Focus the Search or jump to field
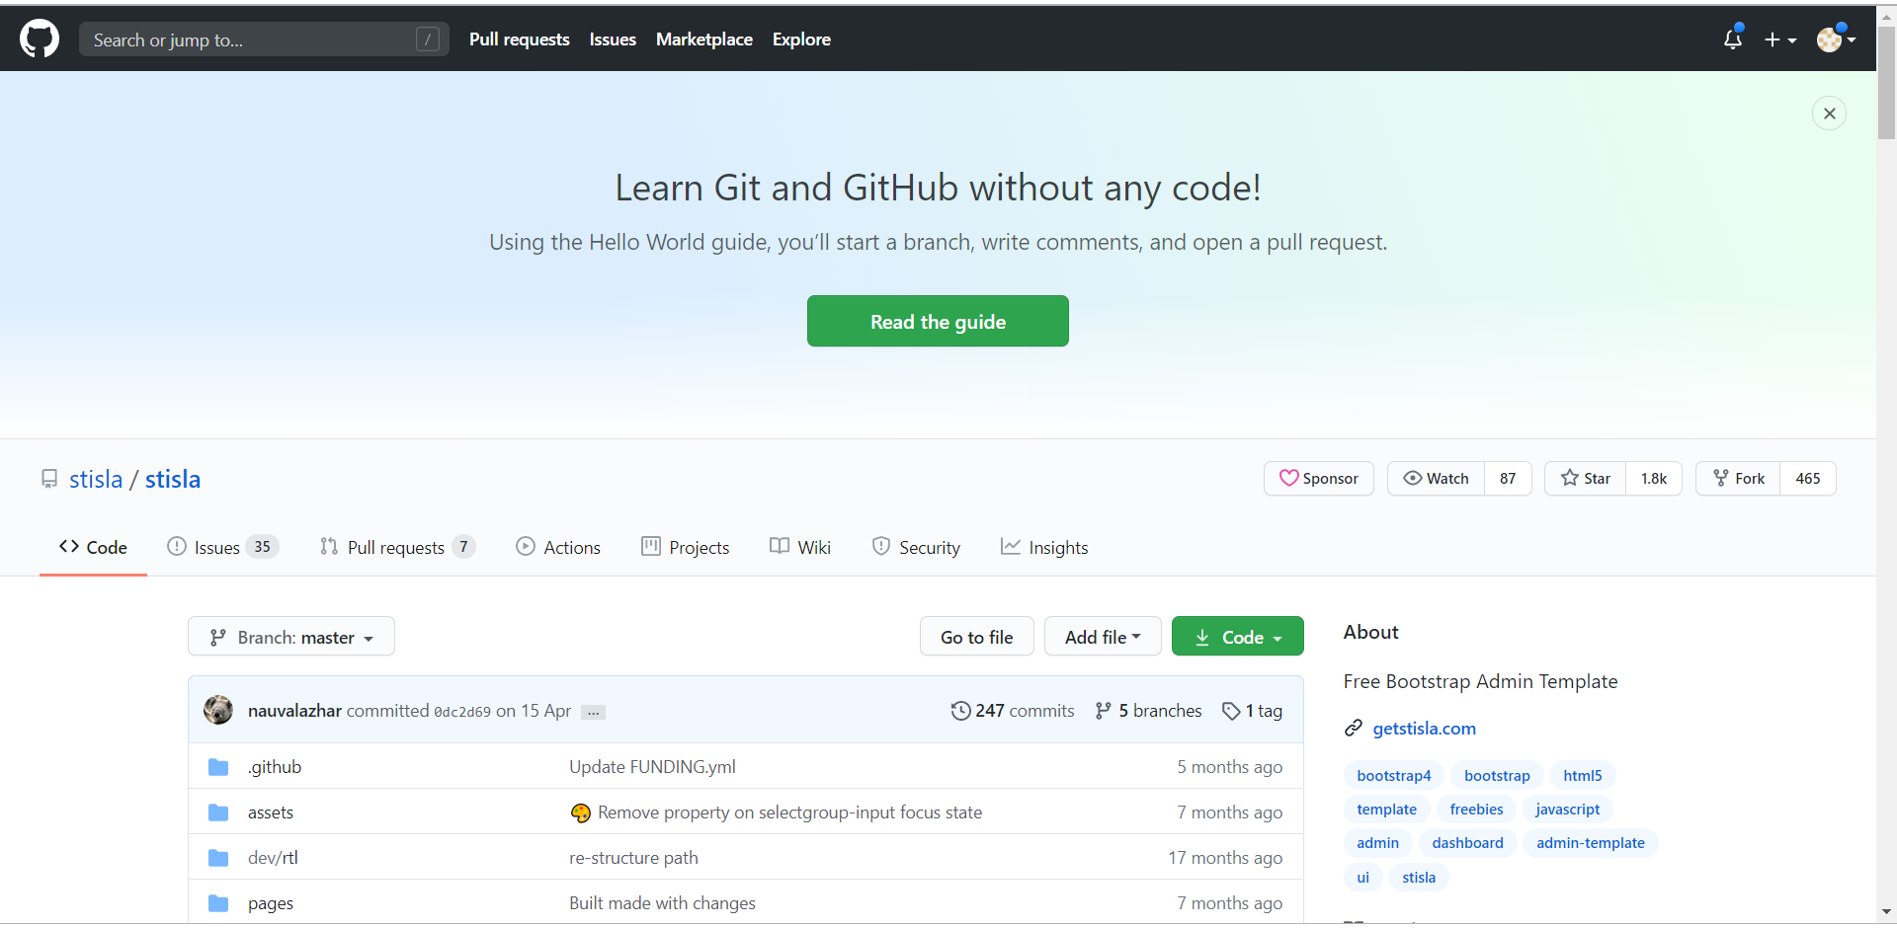Image resolution: width=1897 pixels, height=928 pixels. 264,39
